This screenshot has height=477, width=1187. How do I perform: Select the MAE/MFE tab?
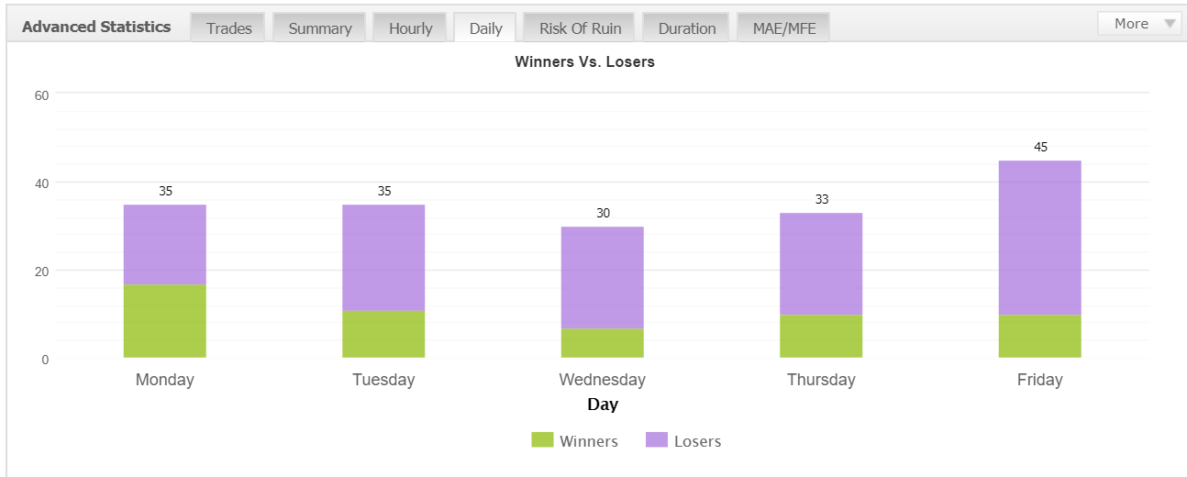(782, 28)
